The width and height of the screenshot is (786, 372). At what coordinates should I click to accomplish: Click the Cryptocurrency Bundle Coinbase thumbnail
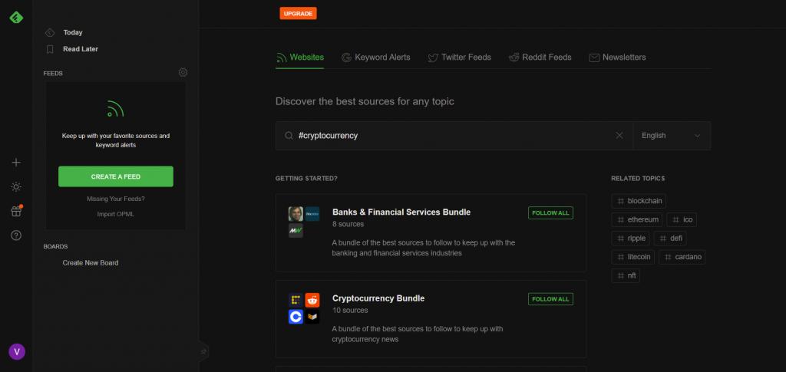point(296,317)
